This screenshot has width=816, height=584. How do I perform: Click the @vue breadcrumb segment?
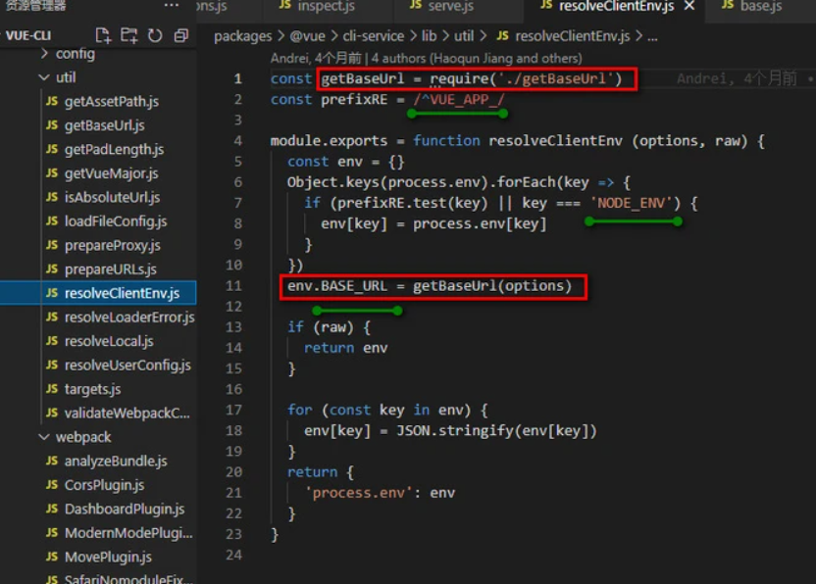(x=307, y=36)
